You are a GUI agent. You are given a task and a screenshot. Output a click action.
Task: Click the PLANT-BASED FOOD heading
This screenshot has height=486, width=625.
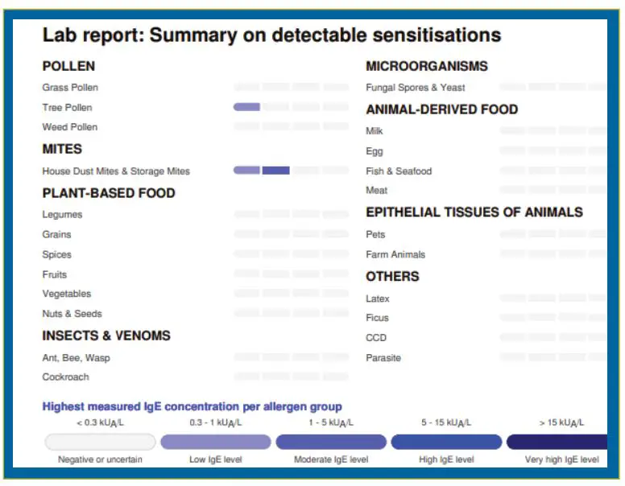109,193
